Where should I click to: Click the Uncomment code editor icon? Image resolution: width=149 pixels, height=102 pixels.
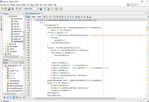point(90,17)
